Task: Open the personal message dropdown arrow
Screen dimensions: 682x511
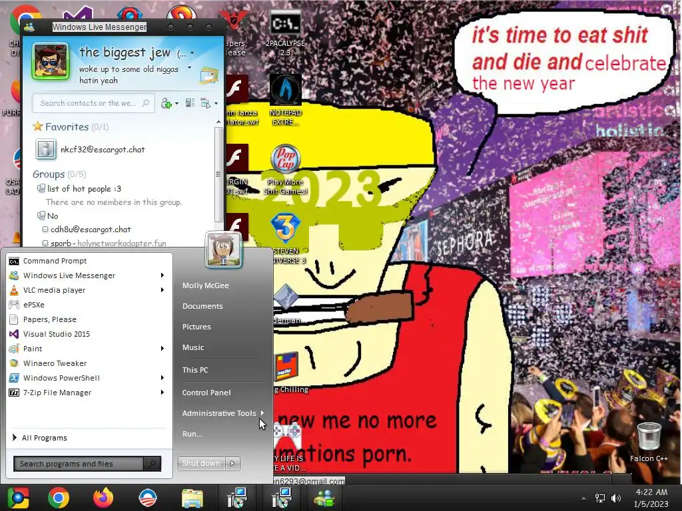Action: click(189, 68)
